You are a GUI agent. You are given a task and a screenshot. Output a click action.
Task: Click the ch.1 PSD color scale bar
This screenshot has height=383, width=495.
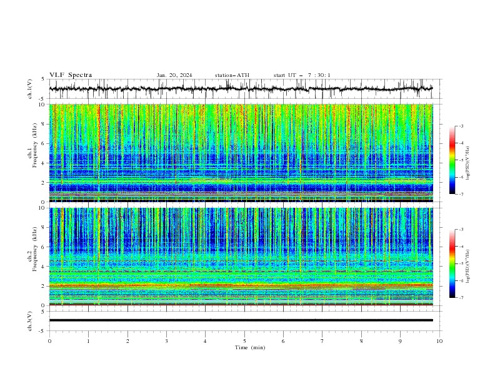click(x=452, y=160)
